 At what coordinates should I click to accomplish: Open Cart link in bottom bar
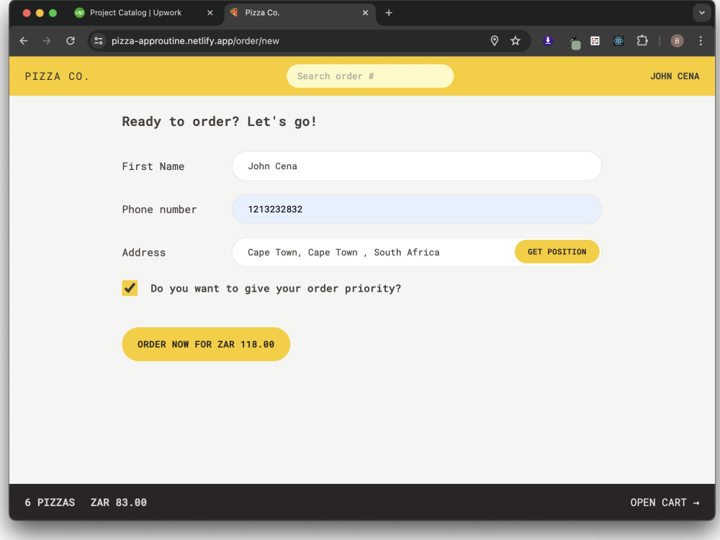(665, 503)
